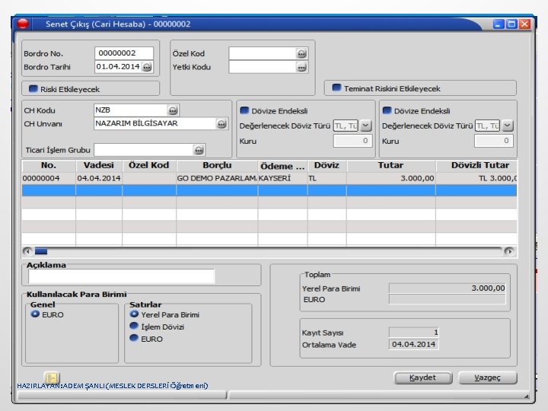Image resolution: width=548 pixels, height=411 pixels.
Task: Open the Yetki Kodu lookup button
Action: tap(301, 67)
